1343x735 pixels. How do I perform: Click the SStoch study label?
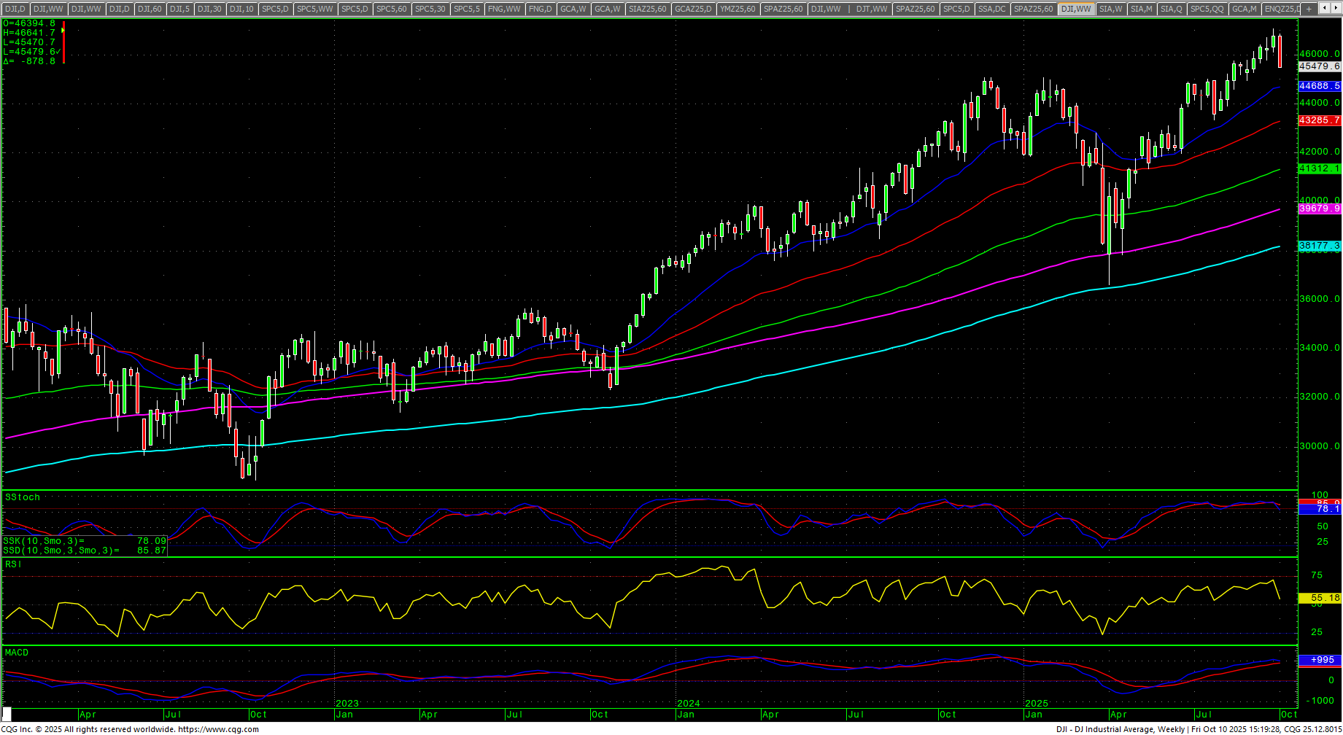23,497
